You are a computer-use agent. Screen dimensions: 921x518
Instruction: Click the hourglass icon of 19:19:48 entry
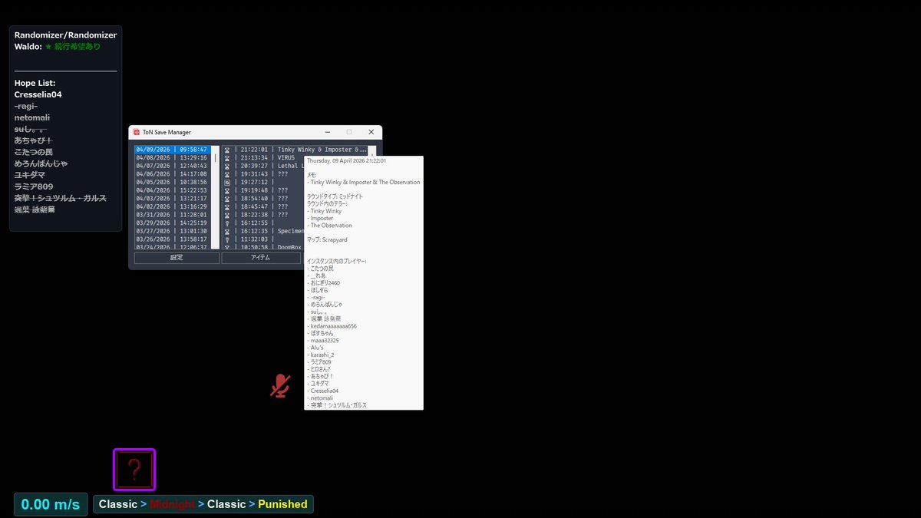click(x=227, y=190)
